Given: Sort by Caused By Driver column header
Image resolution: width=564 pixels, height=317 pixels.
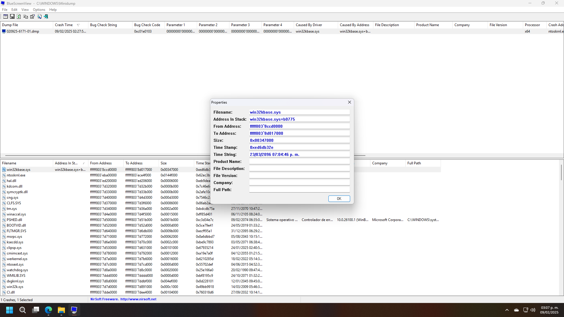Looking at the screenshot, I should click(316, 25).
